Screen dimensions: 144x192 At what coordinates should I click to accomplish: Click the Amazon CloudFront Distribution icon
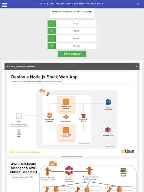point(69,171)
